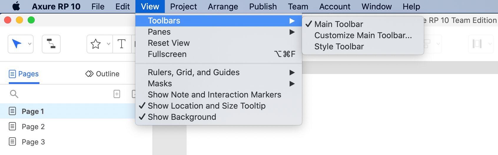Click the Add Page icon
This screenshot has height=155, width=498.
tap(117, 94)
